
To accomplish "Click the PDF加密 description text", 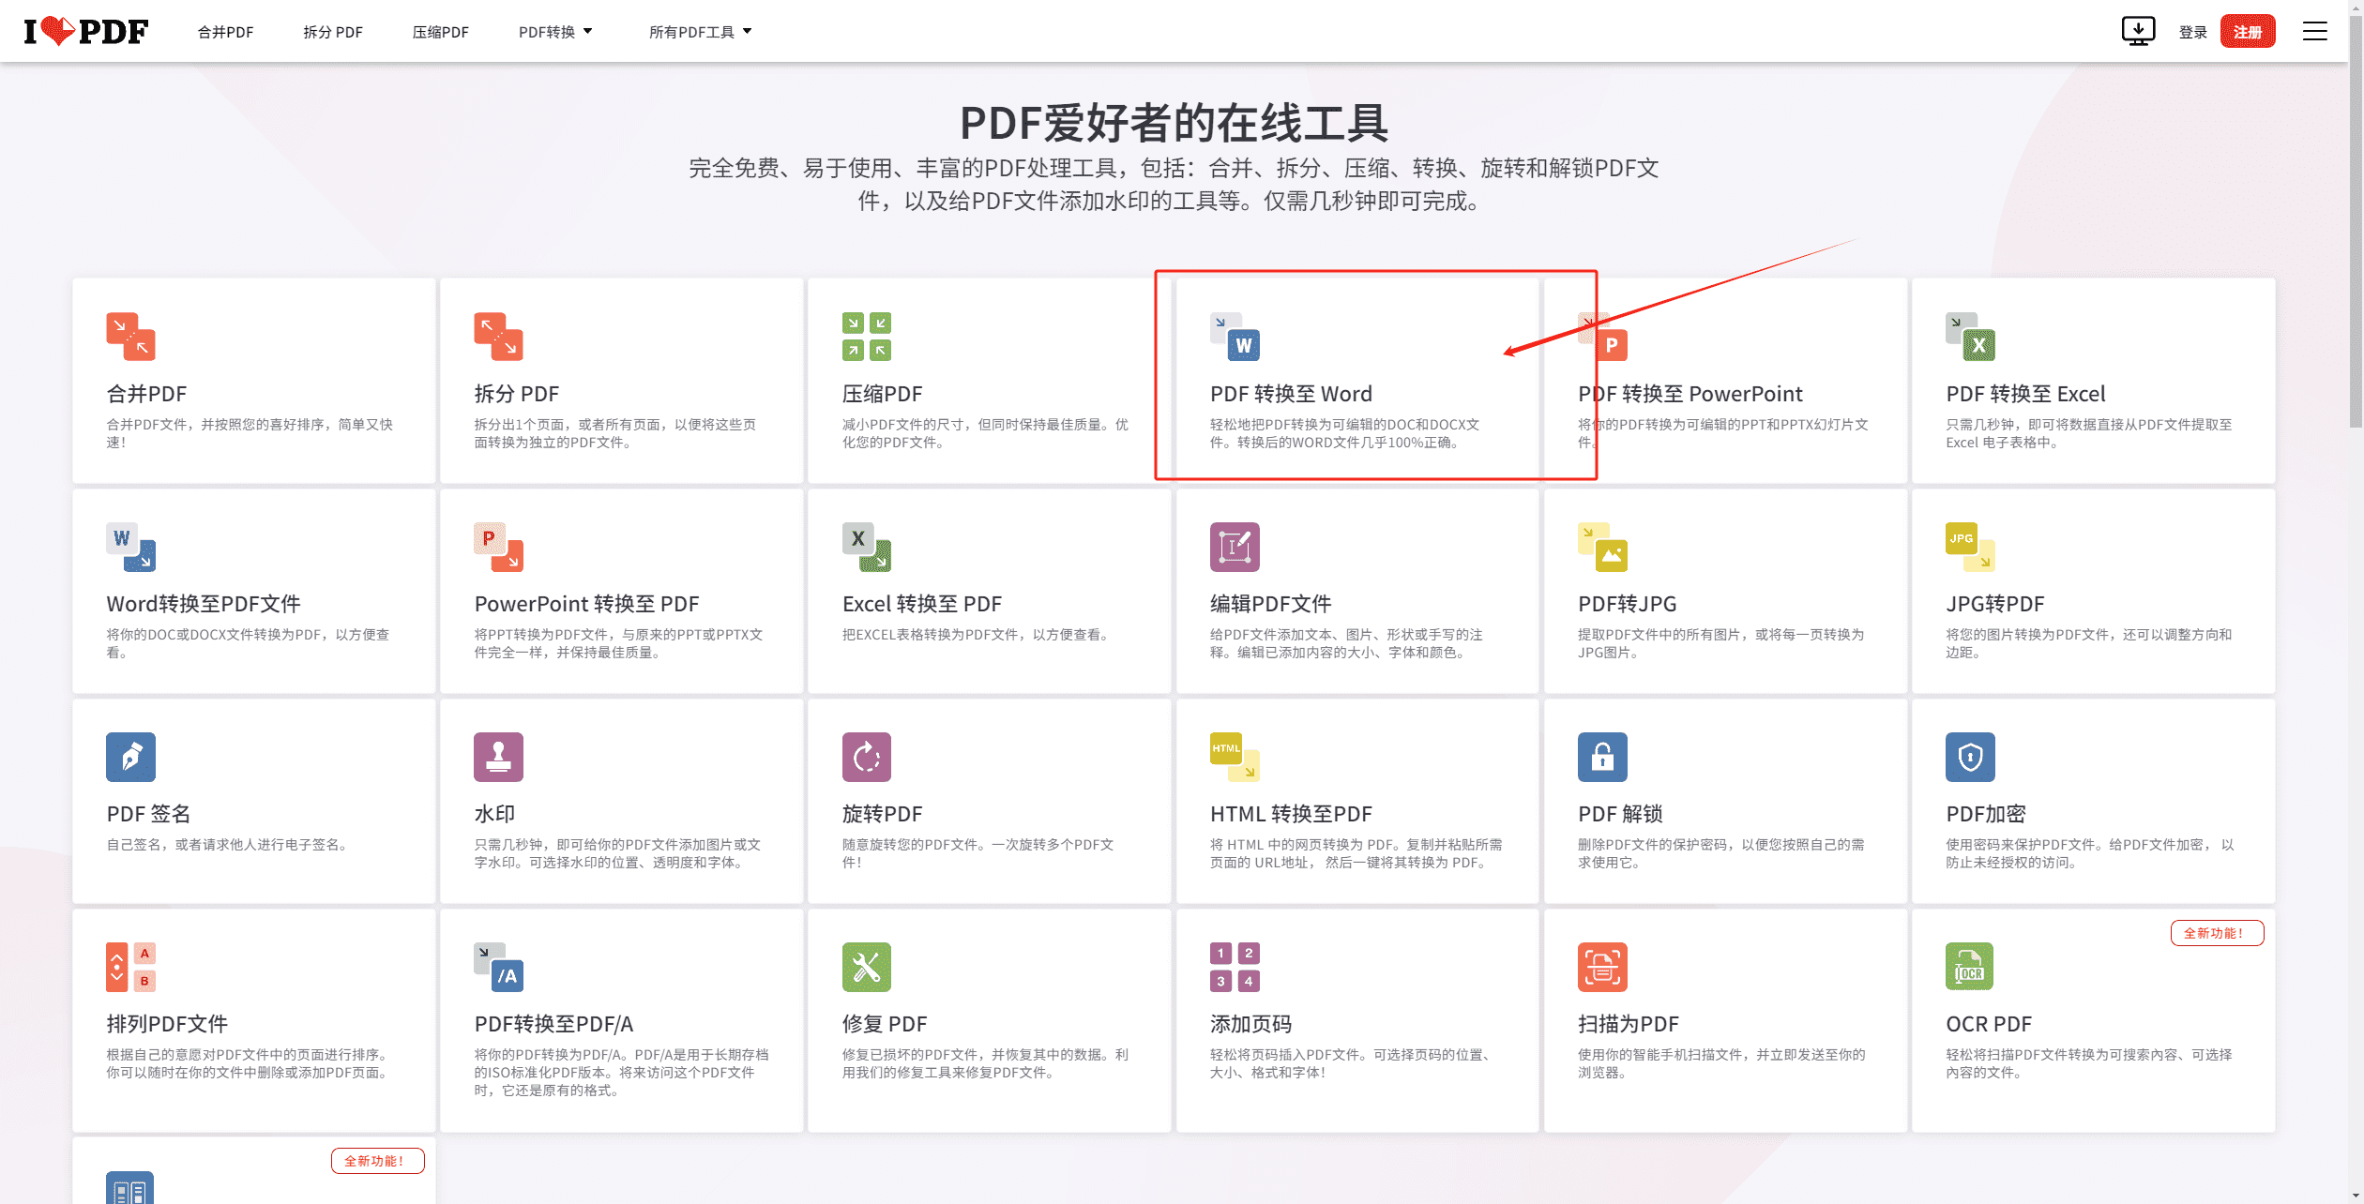I will [x=2089, y=853].
